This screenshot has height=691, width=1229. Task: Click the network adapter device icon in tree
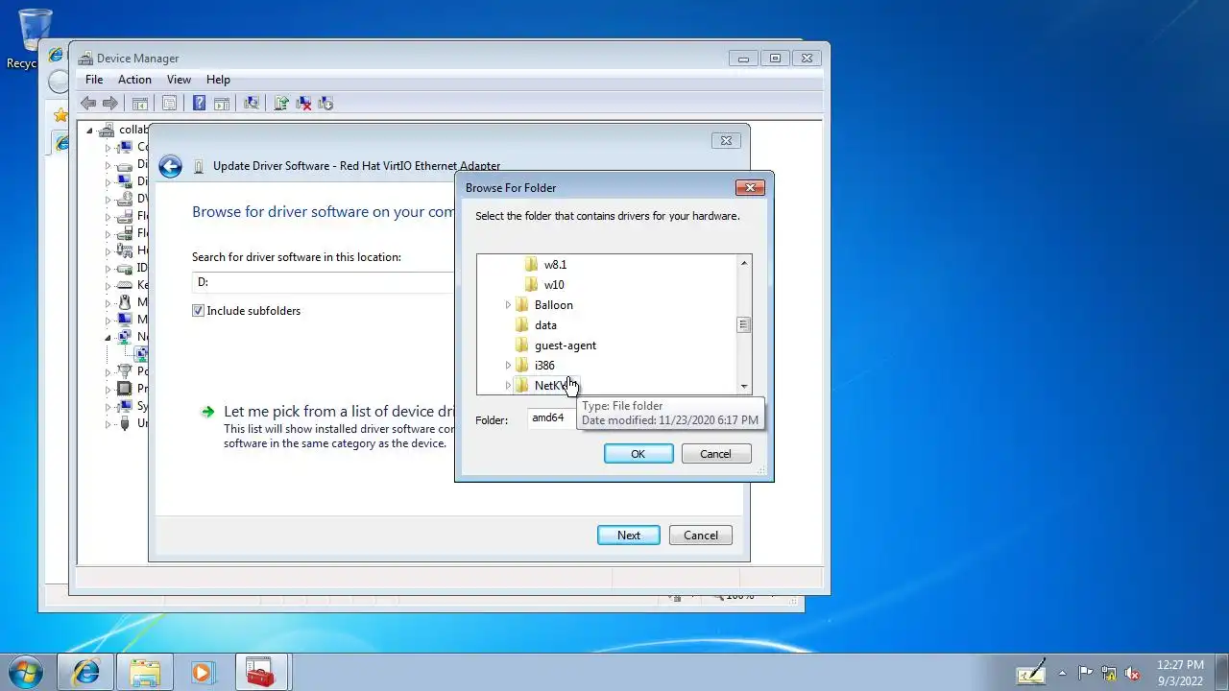coord(142,354)
